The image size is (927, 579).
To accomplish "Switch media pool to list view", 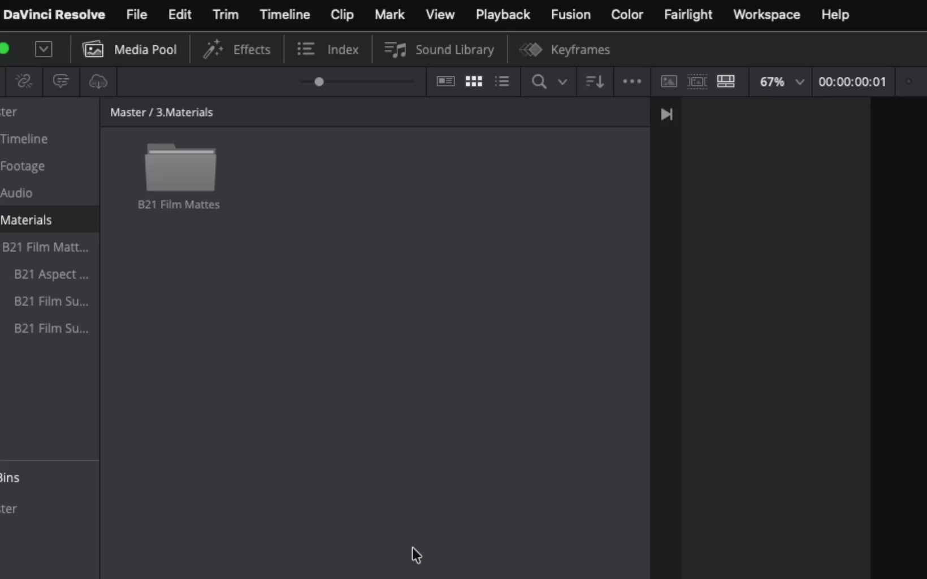I will pos(502,81).
